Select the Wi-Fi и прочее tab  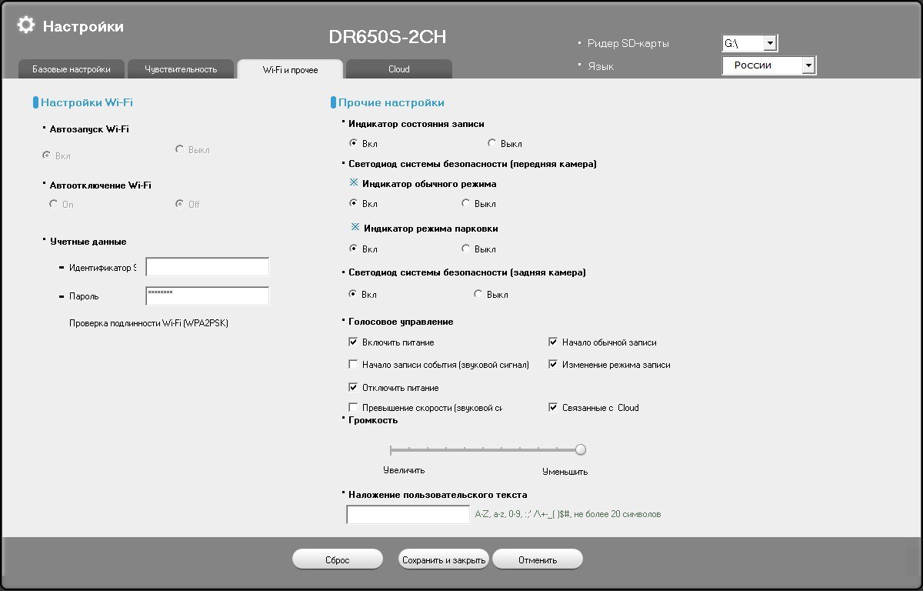tap(290, 69)
